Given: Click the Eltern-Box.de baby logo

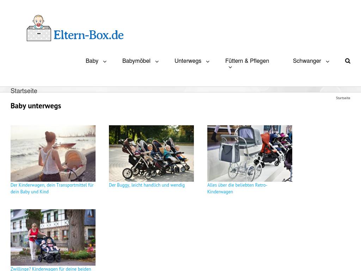Looking at the screenshot, I should pos(75,28).
